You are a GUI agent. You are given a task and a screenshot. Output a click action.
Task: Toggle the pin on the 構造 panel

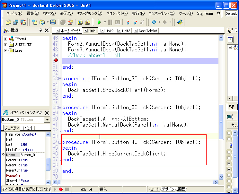[x=40, y=30]
